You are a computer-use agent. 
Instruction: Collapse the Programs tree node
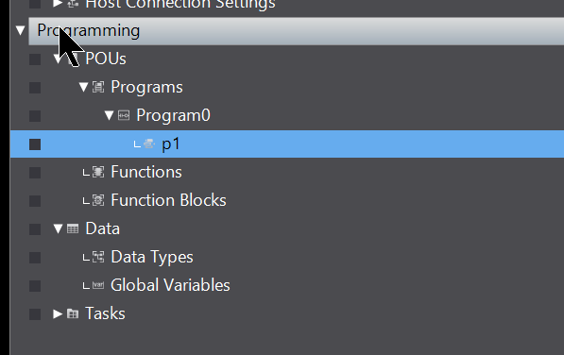[x=83, y=87]
